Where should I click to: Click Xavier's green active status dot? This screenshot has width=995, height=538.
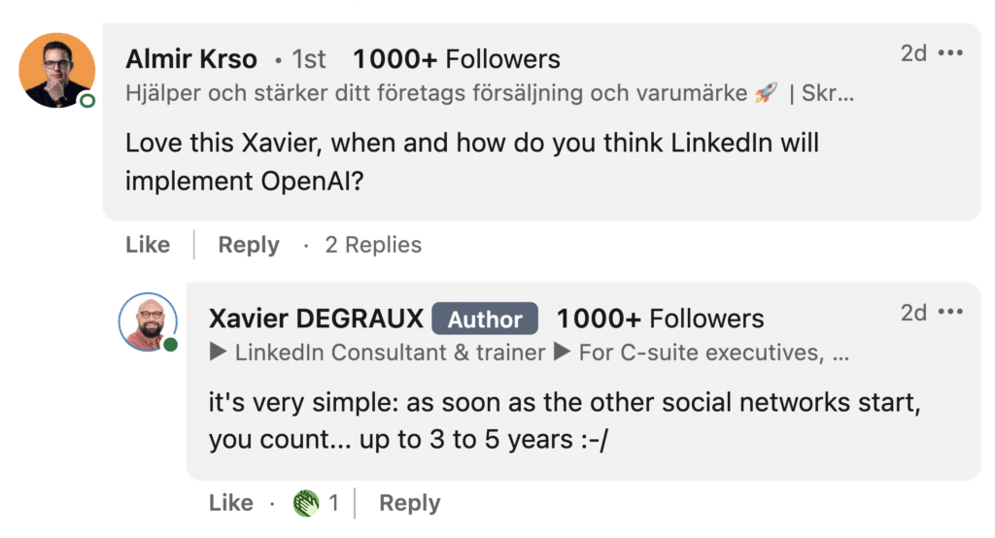[170, 345]
